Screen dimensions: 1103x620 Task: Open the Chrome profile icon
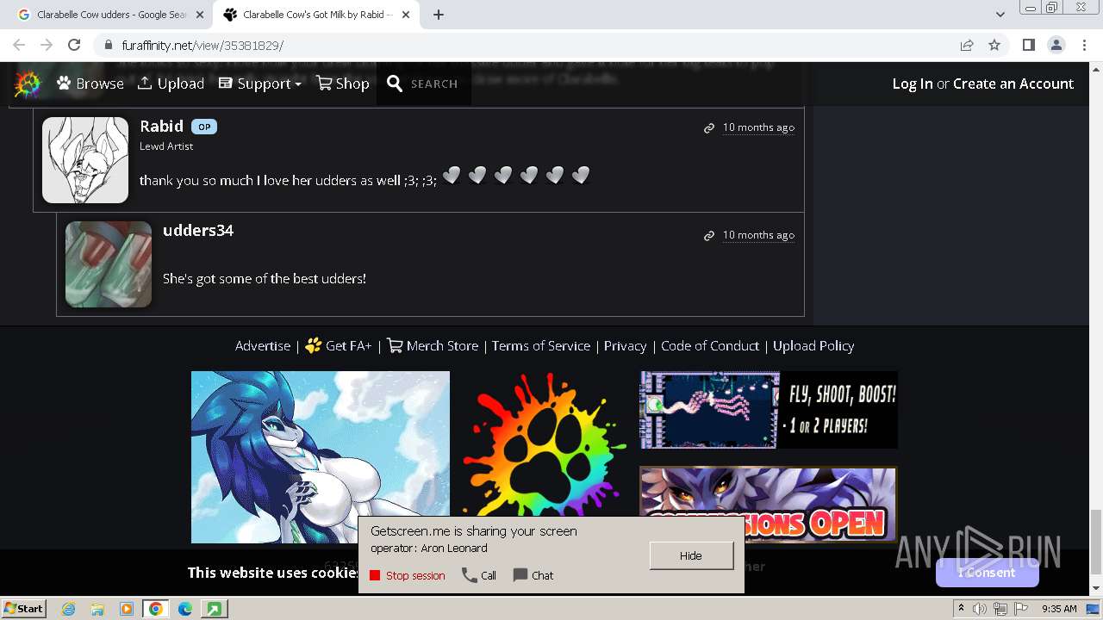click(1056, 45)
